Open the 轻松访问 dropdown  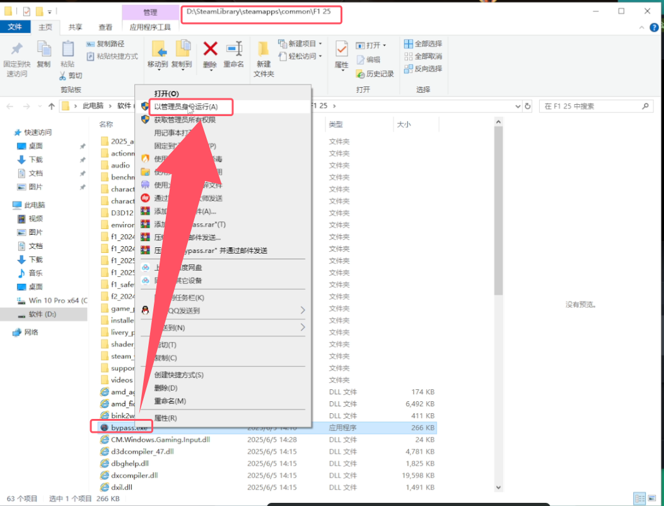(320, 56)
